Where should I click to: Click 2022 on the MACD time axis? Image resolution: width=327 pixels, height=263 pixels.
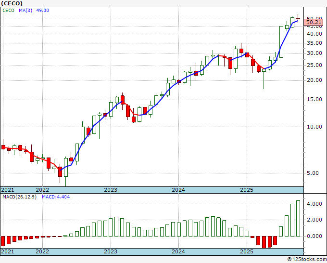tap(42, 251)
